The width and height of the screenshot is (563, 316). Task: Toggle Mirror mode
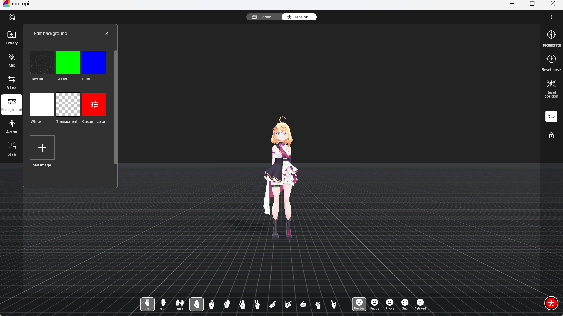12,82
